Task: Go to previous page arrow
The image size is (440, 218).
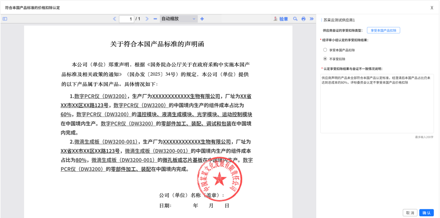Action: coord(114,19)
